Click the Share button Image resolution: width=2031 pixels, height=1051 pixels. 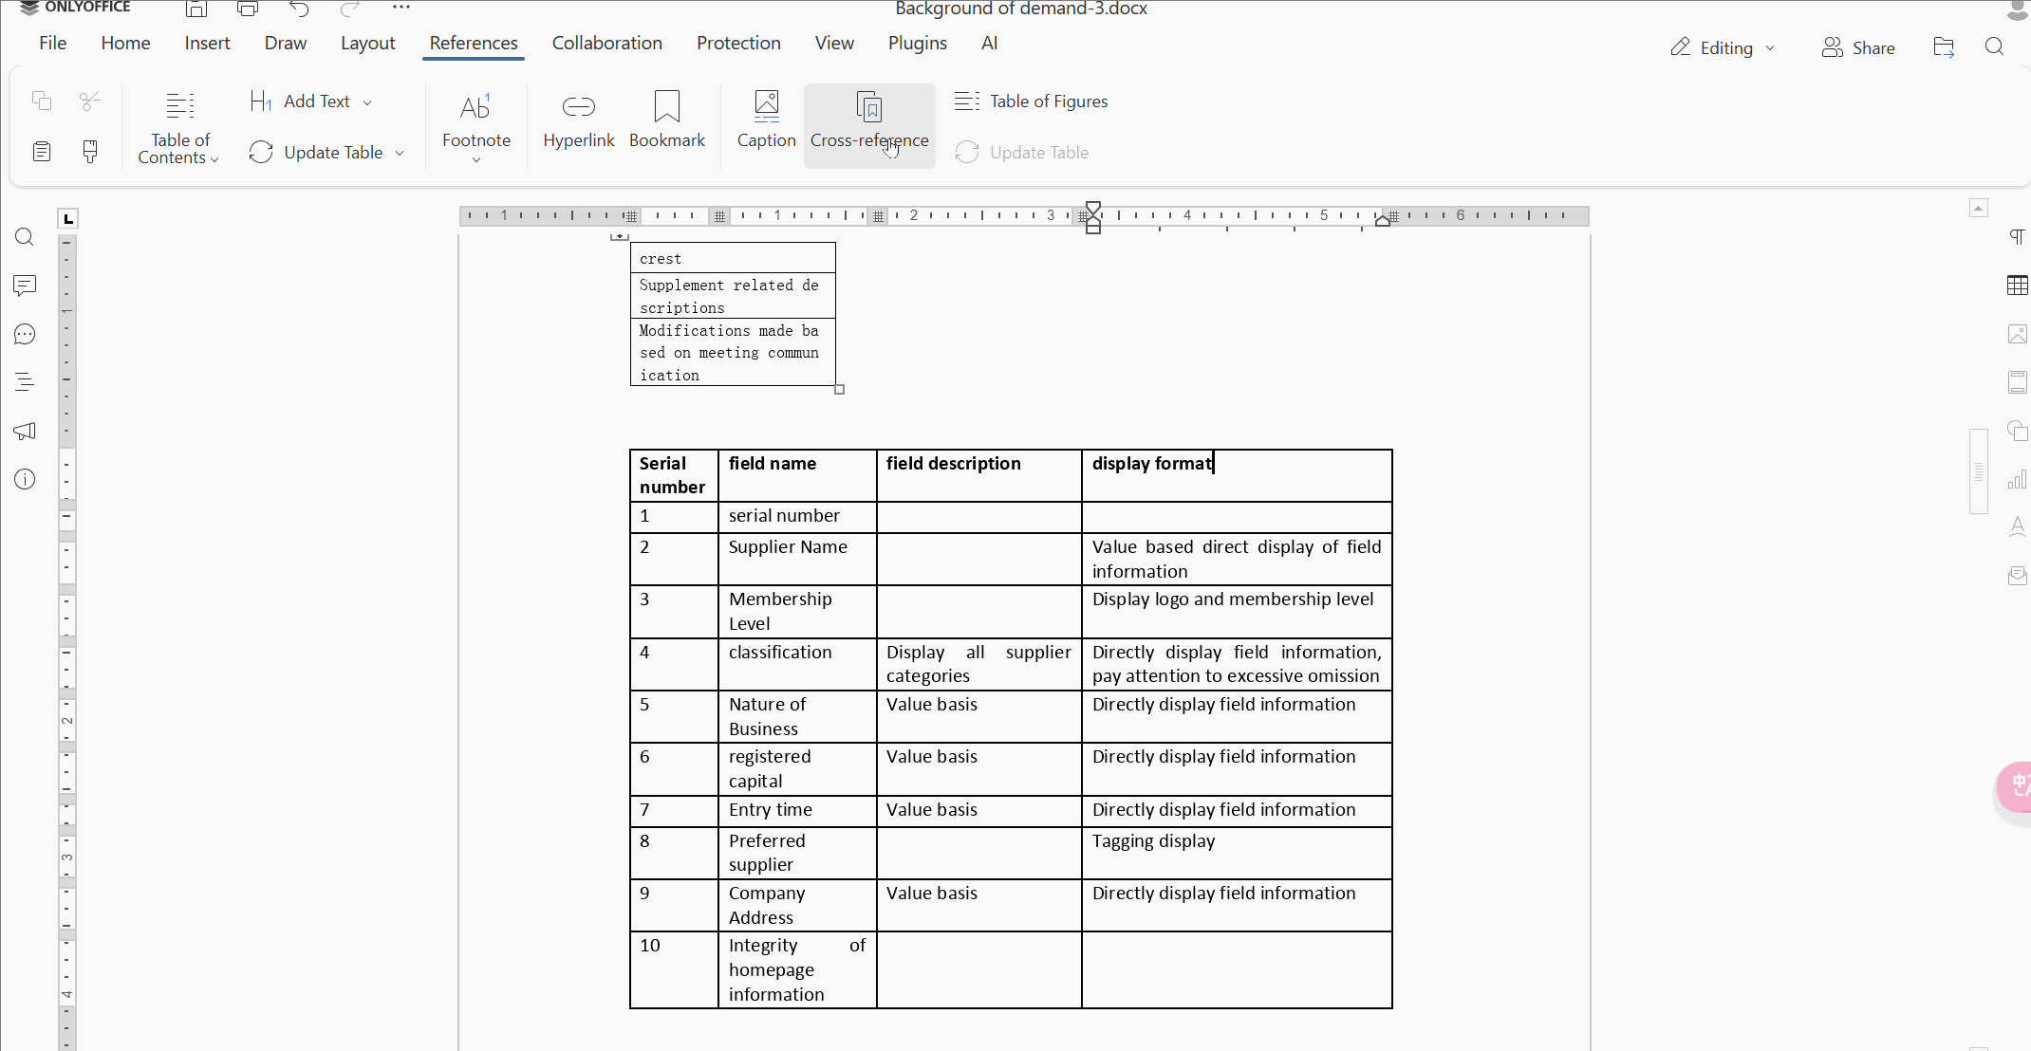pos(1858,47)
